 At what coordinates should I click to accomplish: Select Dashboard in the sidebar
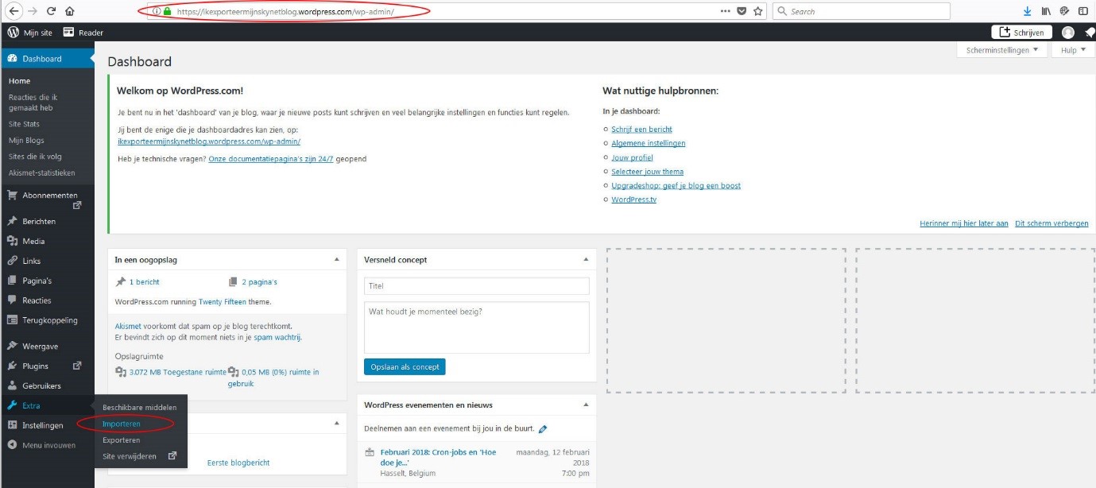tap(47, 59)
